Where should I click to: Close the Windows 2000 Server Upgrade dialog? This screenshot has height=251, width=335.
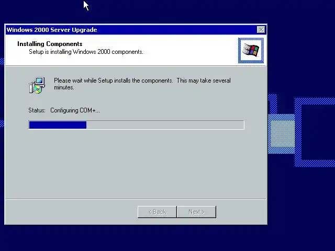(261, 30)
